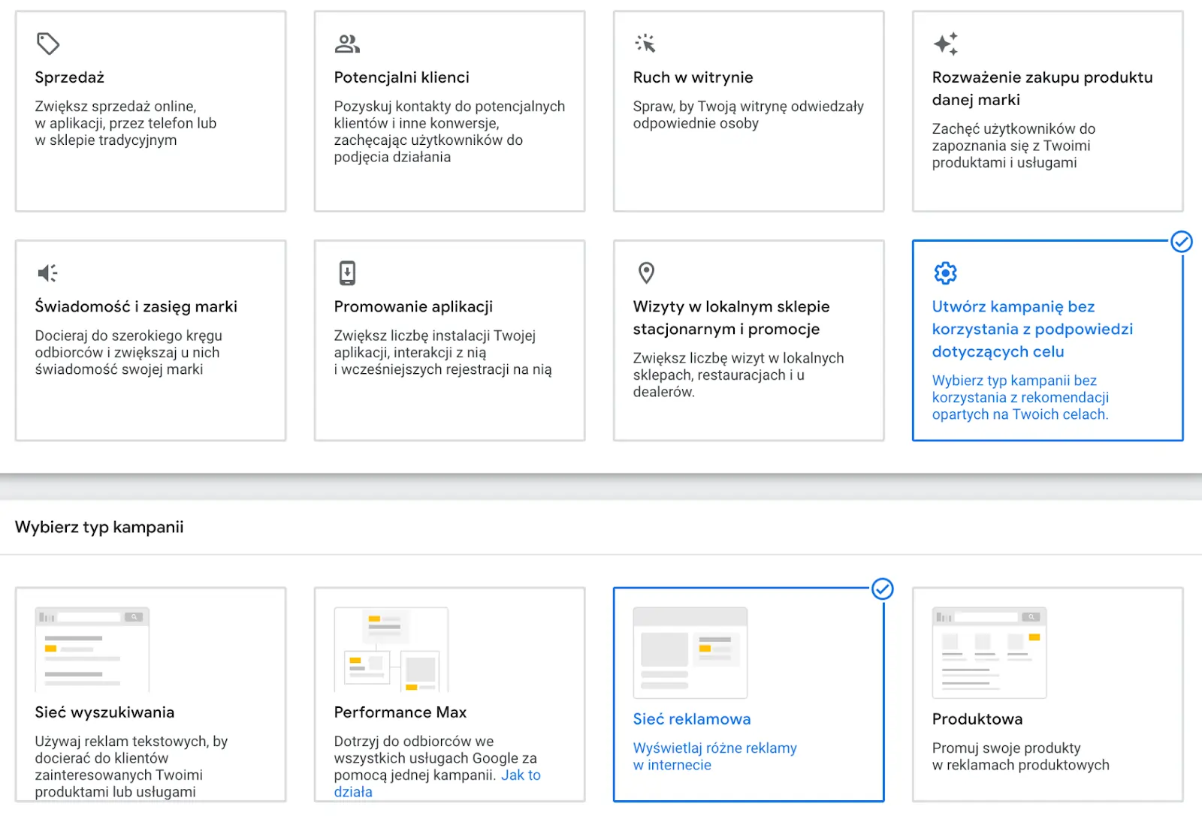Choose the Ruch w witrynie goal
The image size is (1202, 816).
click(x=693, y=77)
